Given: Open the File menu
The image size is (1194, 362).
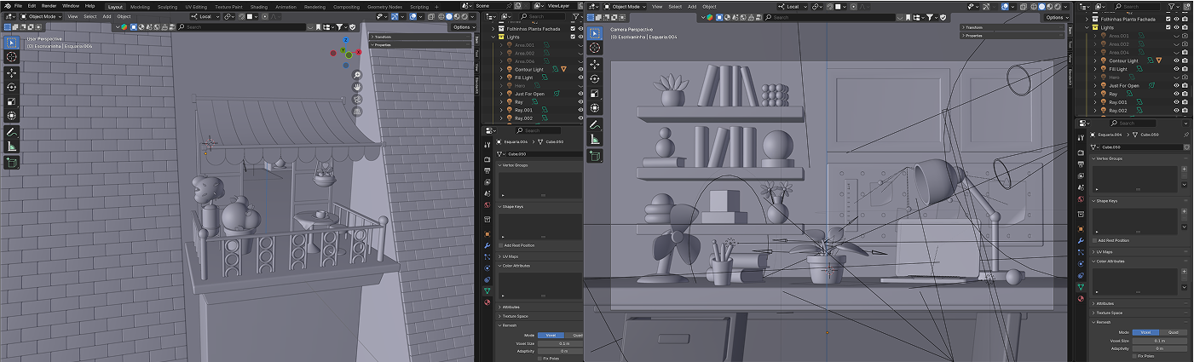Looking at the screenshot, I should (x=18, y=5).
